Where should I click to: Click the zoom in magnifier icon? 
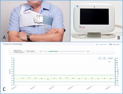click(104, 58)
